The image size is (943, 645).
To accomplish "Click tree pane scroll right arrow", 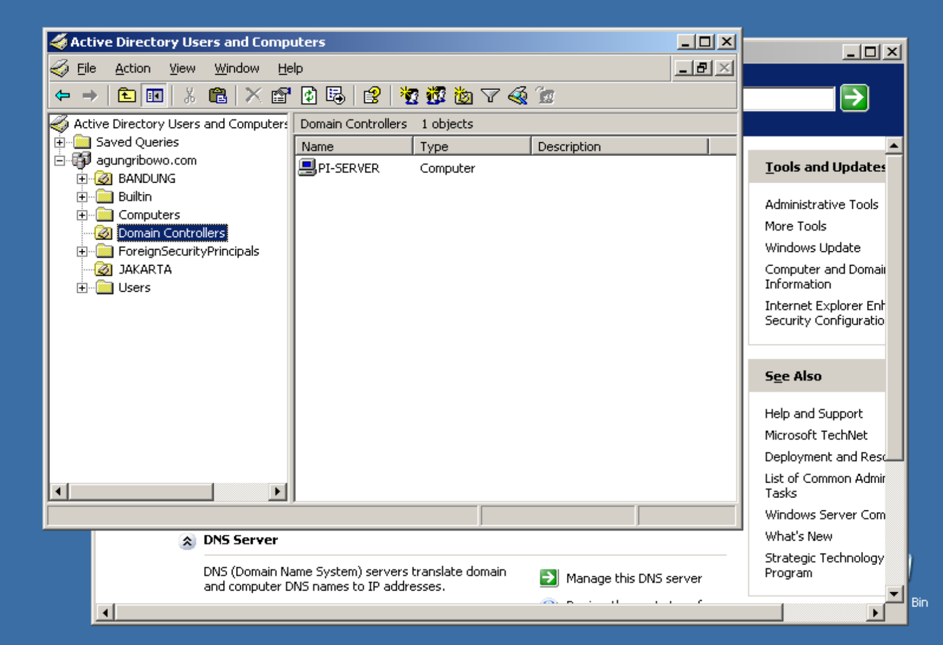I will click(278, 491).
